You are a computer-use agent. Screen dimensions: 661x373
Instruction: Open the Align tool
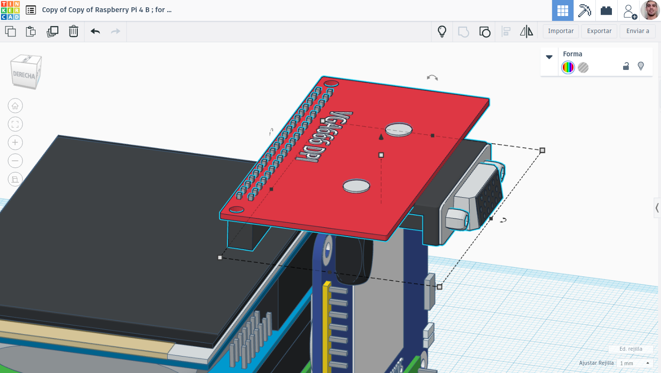(506, 32)
